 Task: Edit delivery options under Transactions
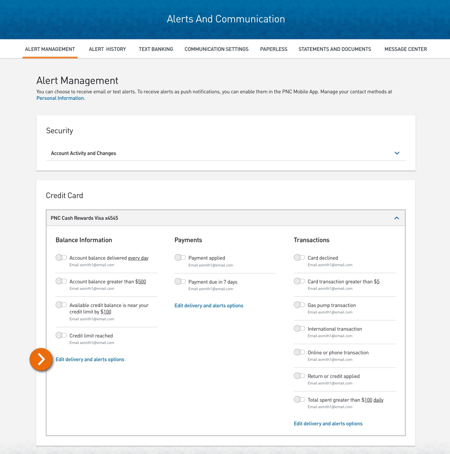point(328,423)
